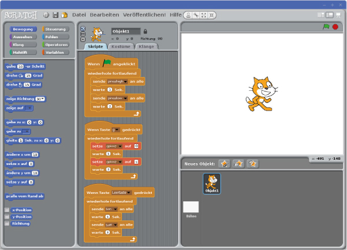Select the grow sprite tool
347x250 pixels.
pyautogui.click(x=204, y=15)
